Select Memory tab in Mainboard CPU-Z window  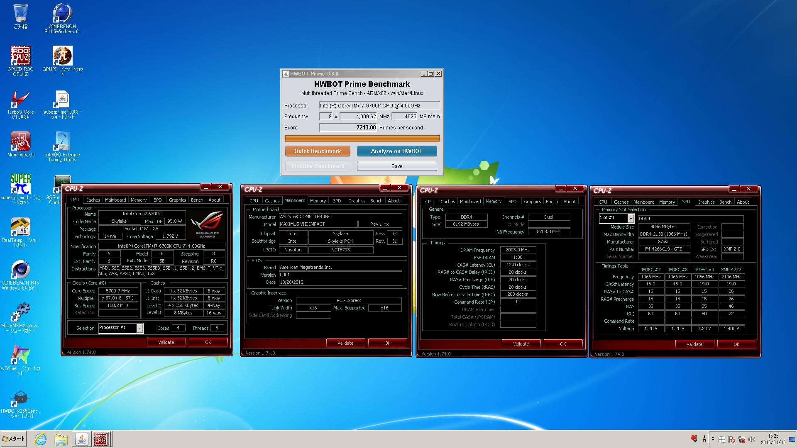click(318, 201)
